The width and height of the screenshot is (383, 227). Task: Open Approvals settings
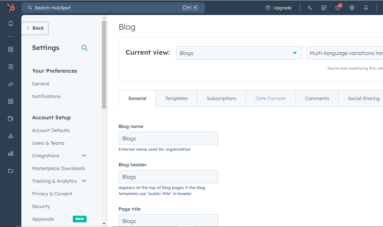pos(43,219)
